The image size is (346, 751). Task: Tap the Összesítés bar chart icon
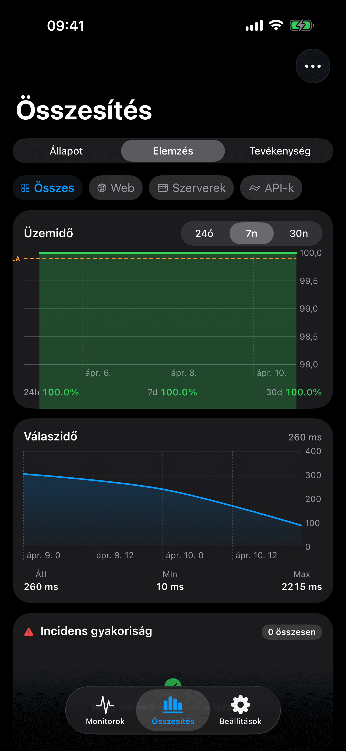point(173,704)
